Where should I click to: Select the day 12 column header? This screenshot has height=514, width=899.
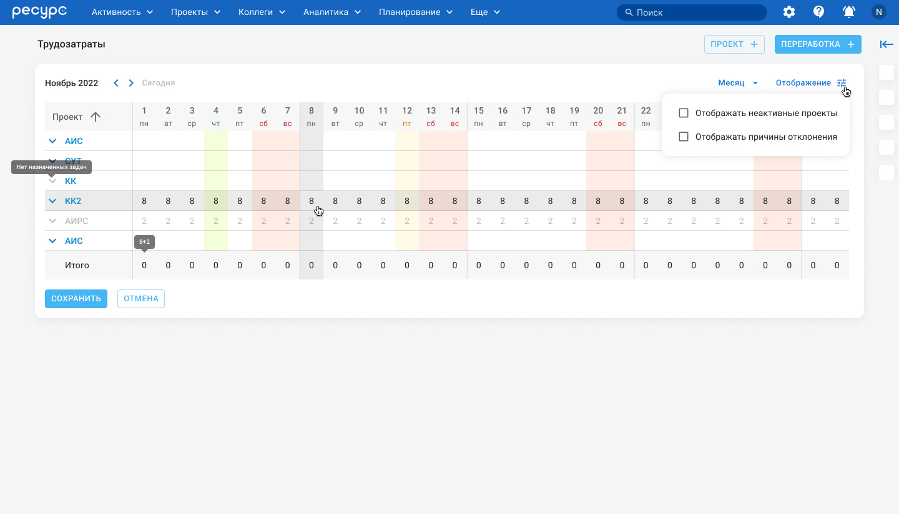click(x=407, y=117)
